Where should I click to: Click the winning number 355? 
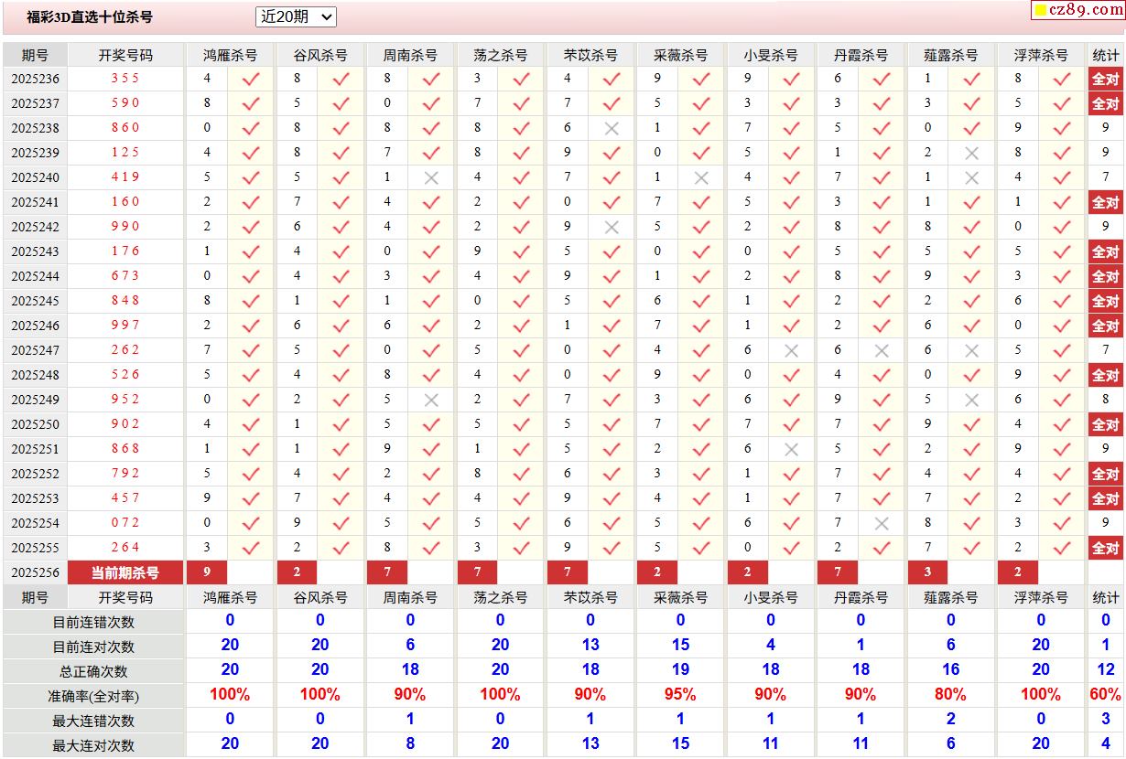pyautogui.click(x=125, y=79)
